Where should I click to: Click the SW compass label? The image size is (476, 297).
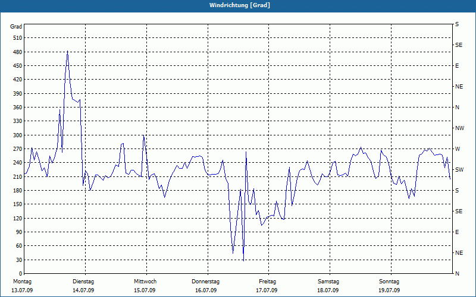coord(459,170)
